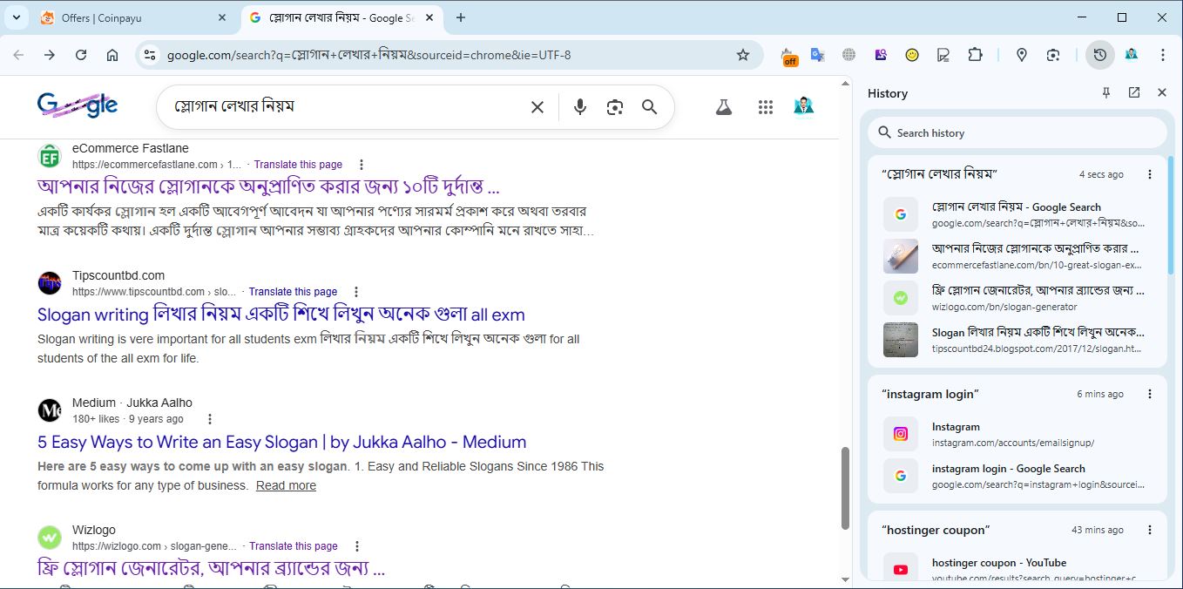Open wizlogo.com slogan-generator history entry
1183x589 pixels.
(x=1017, y=298)
